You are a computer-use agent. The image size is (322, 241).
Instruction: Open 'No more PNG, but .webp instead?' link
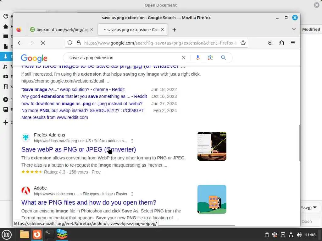(83, 110)
